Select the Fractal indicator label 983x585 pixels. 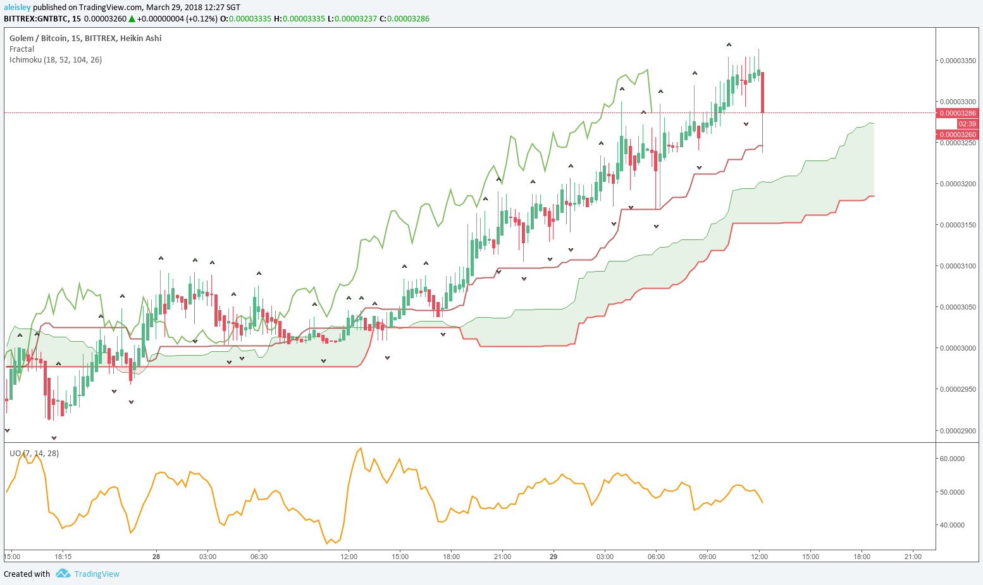click(x=22, y=49)
